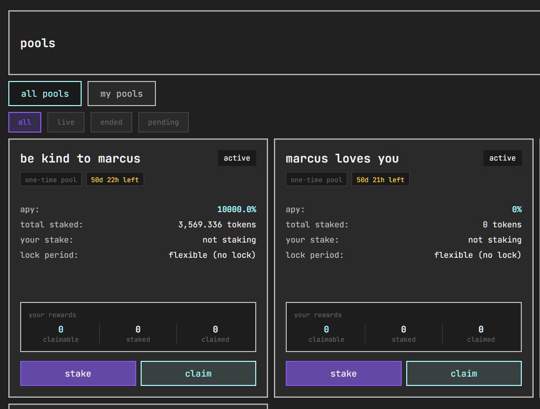Click one-time pool tag on marcus loves you

pyautogui.click(x=317, y=179)
